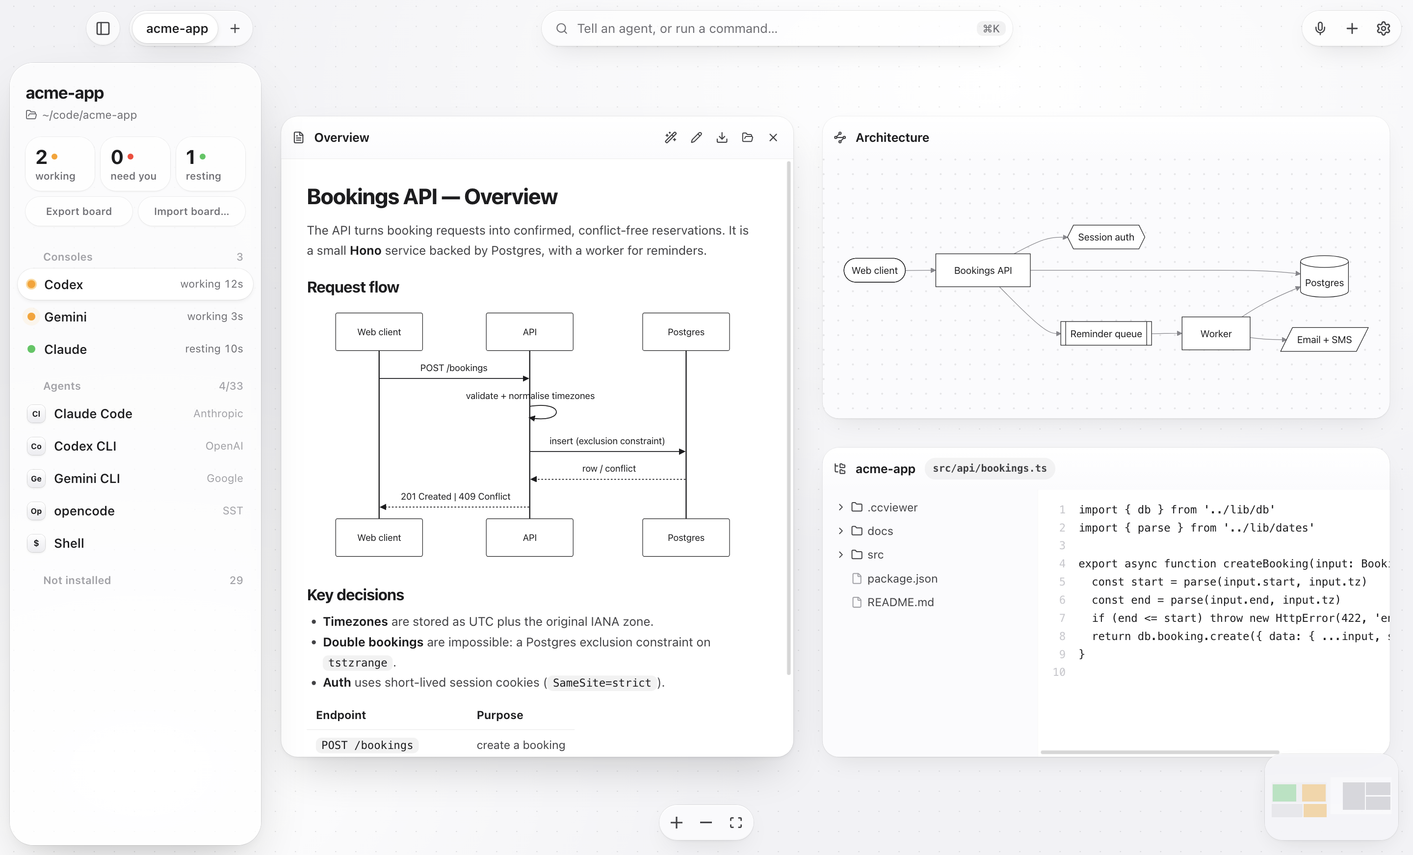Select the Gemini console row
The height and width of the screenshot is (855, 1413).
click(x=135, y=317)
